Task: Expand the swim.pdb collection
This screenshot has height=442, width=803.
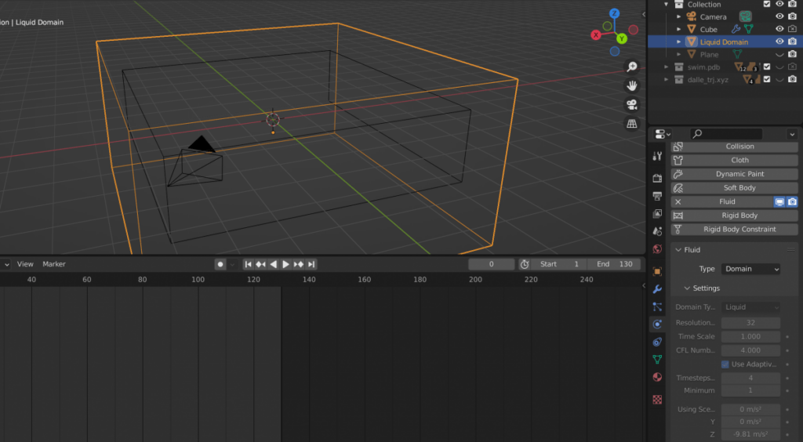Action: 667,67
